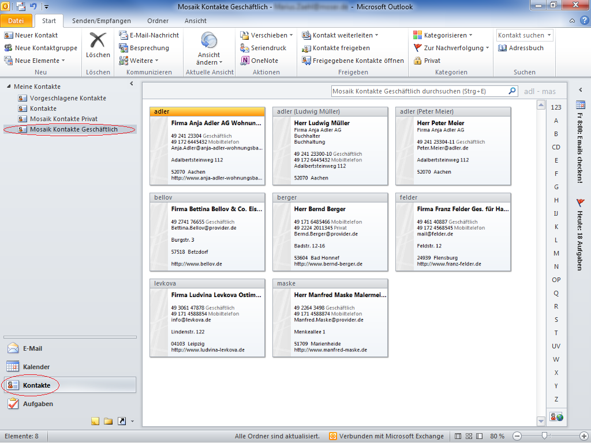Viewport: 591px width, 443px height.
Task: Zoom in with the plus button
Action: click(583, 436)
